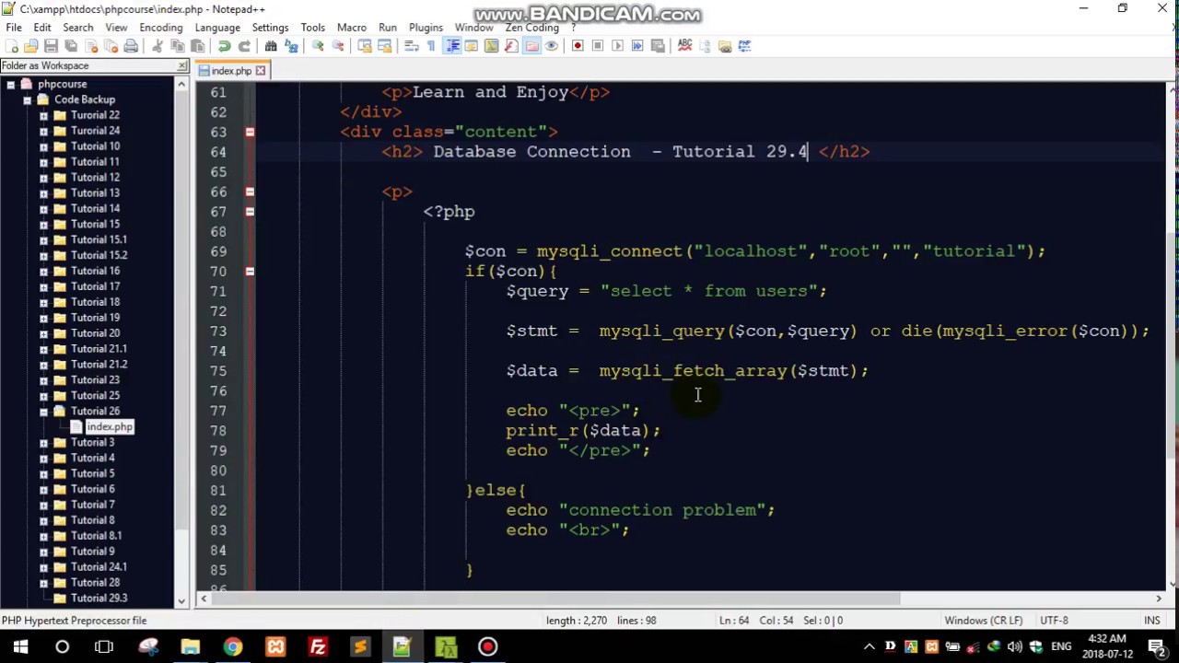This screenshot has height=663, width=1179.
Task: Open the Search menu
Action: tap(77, 28)
